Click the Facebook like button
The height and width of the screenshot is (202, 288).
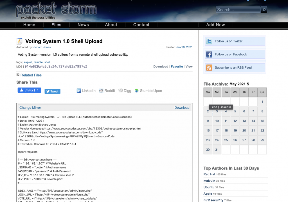[x=29, y=90]
